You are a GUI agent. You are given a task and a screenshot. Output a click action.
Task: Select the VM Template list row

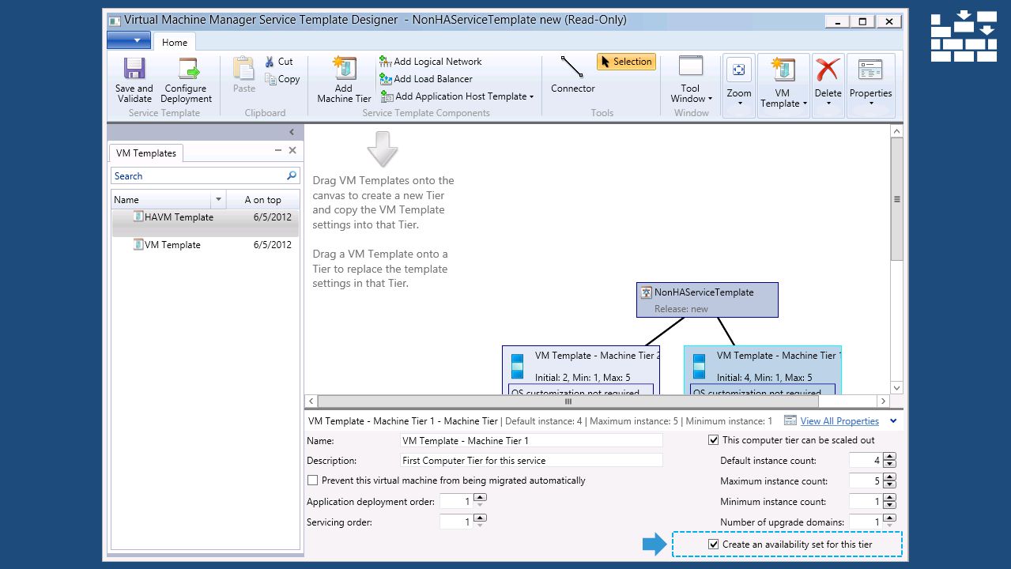click(206, 245)
